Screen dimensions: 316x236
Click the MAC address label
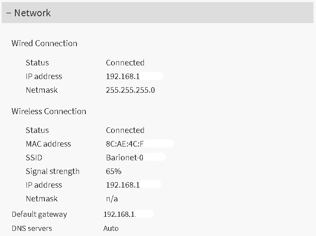[x=48, y=144]
